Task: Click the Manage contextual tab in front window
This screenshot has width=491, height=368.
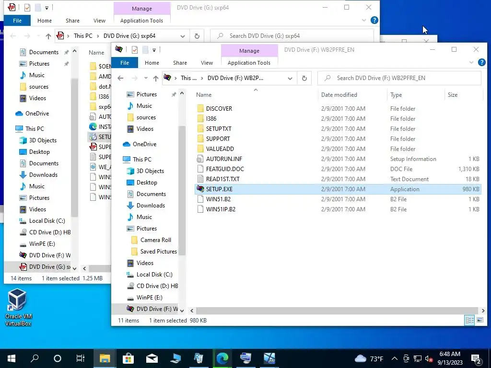Action: coord(249,51)
